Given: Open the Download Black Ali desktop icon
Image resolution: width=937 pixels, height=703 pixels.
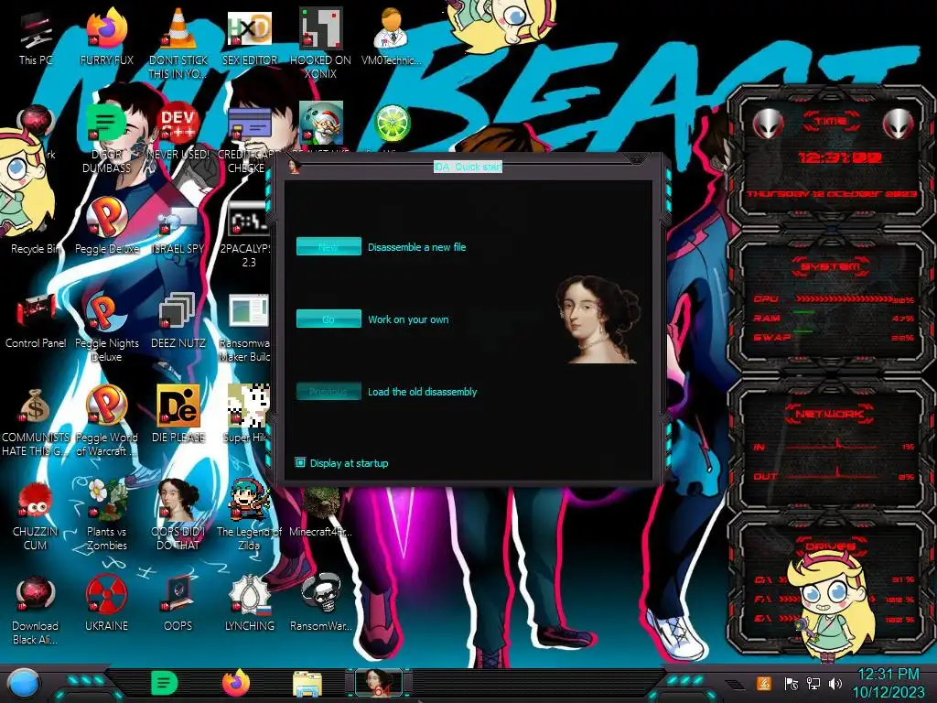Looking at the screenshot, I should point(36,594).
